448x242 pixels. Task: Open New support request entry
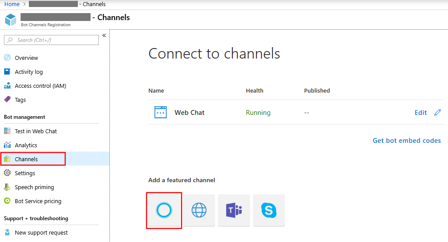[41, 232]
